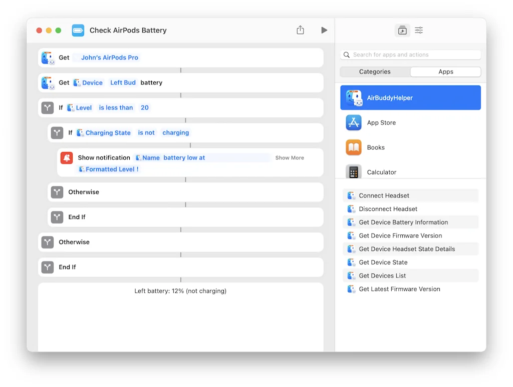Image resolution: width=513 pixels, height=387 pixels.
Task: Open the Left Bud component dropdown
Action: tap(123, 82)
